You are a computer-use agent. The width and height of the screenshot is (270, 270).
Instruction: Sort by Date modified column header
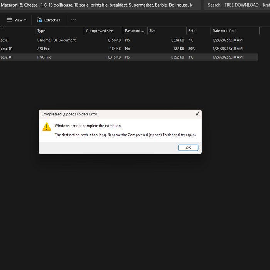click(235, 30)
